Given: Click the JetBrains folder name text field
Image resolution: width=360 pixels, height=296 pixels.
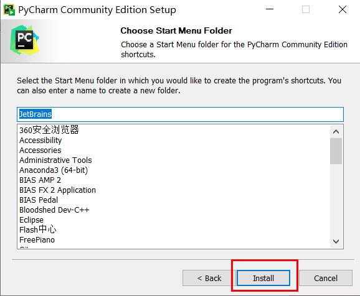Looking at the screenshot, I should pos(180,114).
